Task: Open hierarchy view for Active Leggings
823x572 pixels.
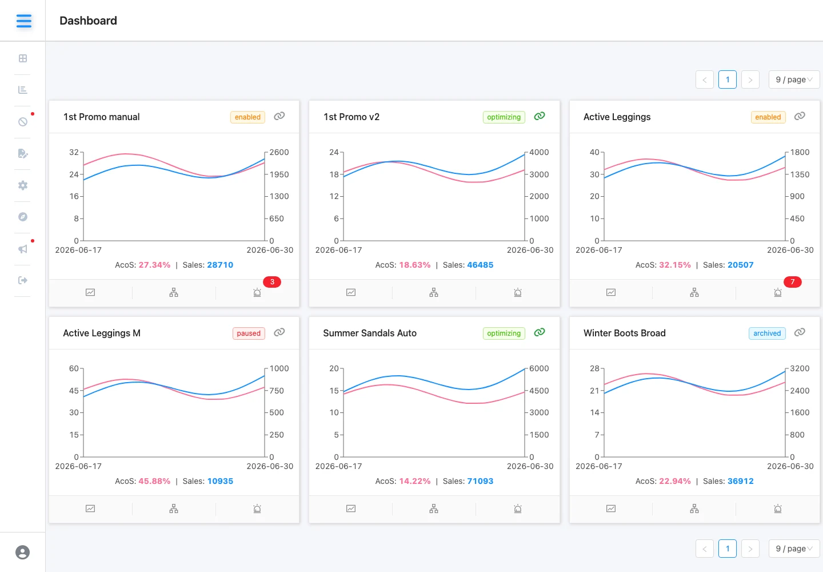Action: (x=694, y=292)
